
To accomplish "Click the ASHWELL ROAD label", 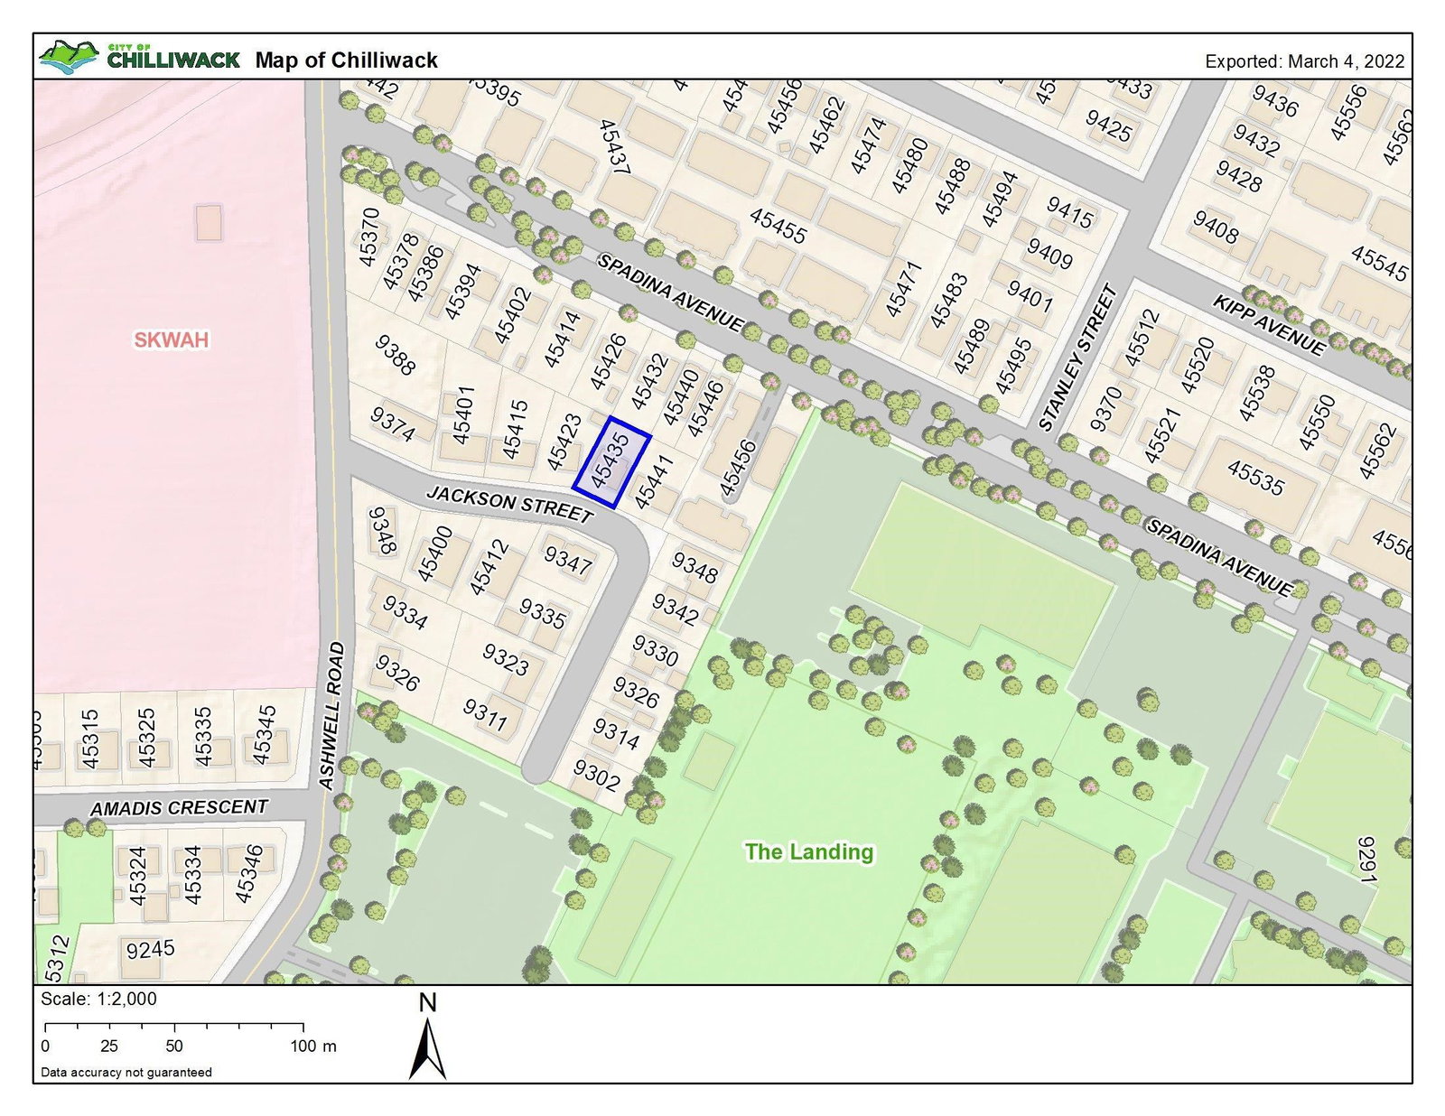I will (x=331, y=716).
